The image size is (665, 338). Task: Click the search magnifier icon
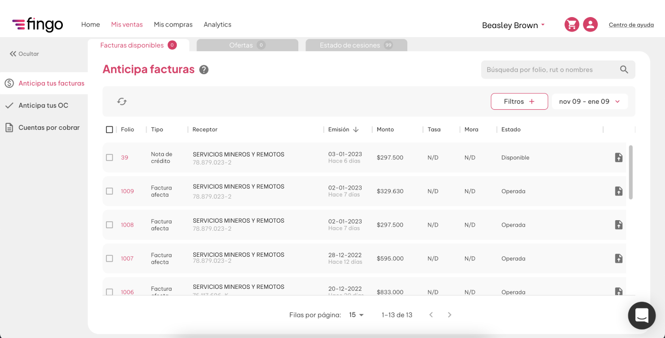coord(624,70)
